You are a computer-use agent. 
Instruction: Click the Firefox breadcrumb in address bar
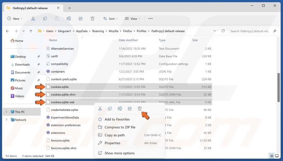pos(127,31)
